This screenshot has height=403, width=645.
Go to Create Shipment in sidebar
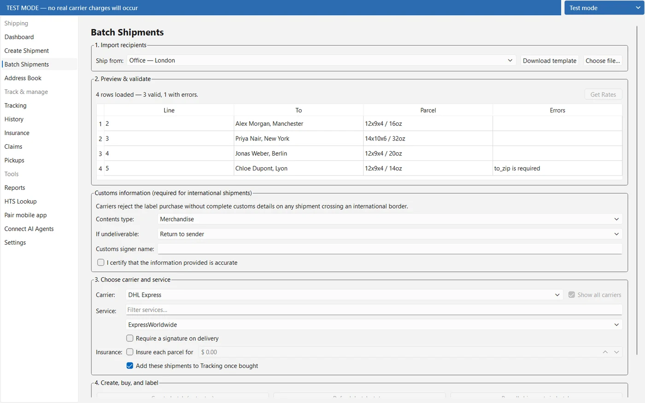(39, 51)
